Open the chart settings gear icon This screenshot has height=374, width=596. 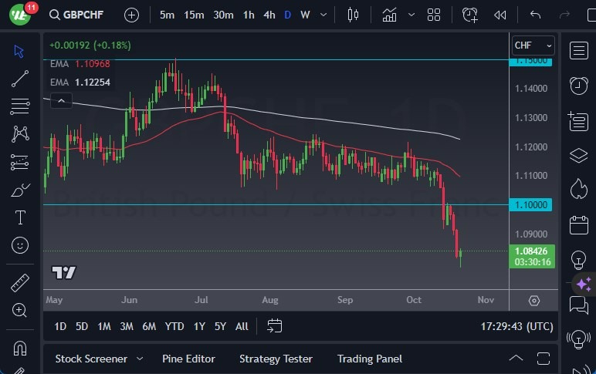click(534, 301)
